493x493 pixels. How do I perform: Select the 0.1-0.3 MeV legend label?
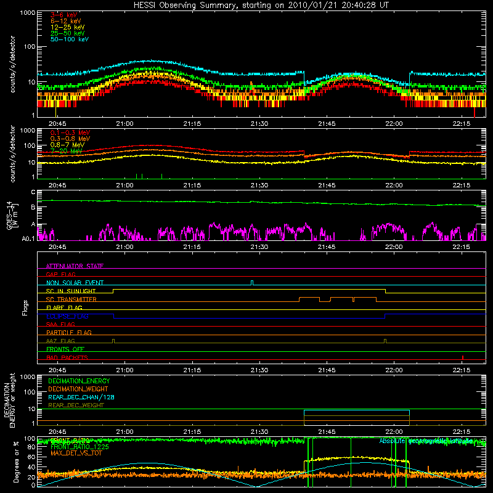pos(70,132)
